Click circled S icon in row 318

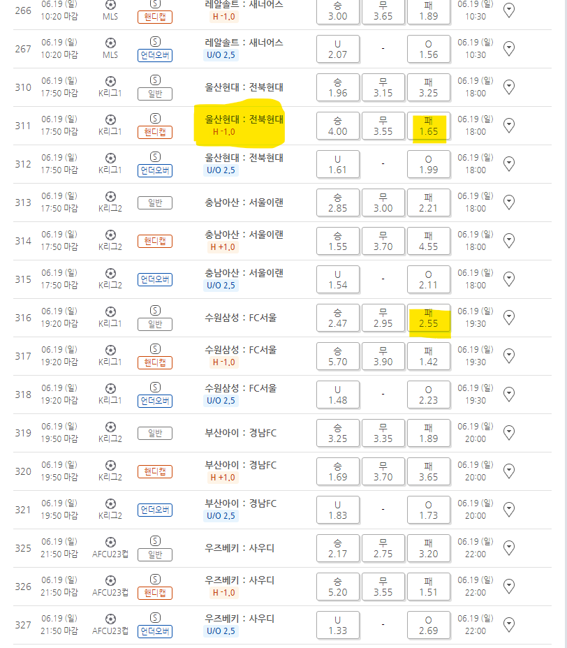click(x=155, y=388)
